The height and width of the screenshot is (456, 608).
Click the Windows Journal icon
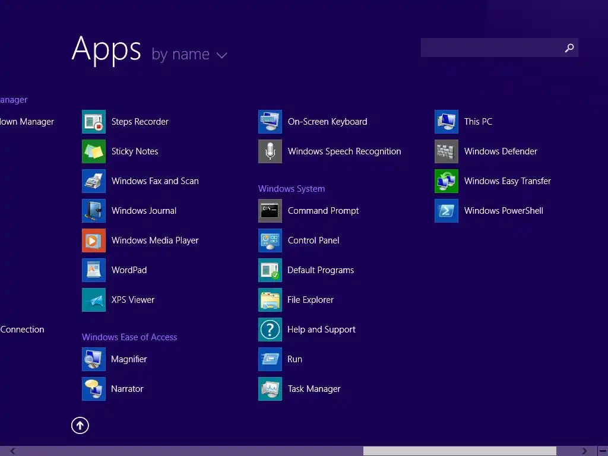coord(93,211)
